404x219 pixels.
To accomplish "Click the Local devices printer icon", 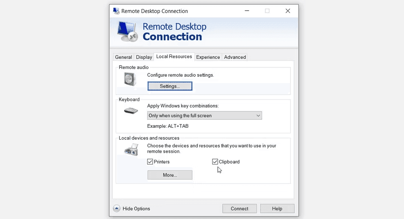I will (x=131, y=150).
